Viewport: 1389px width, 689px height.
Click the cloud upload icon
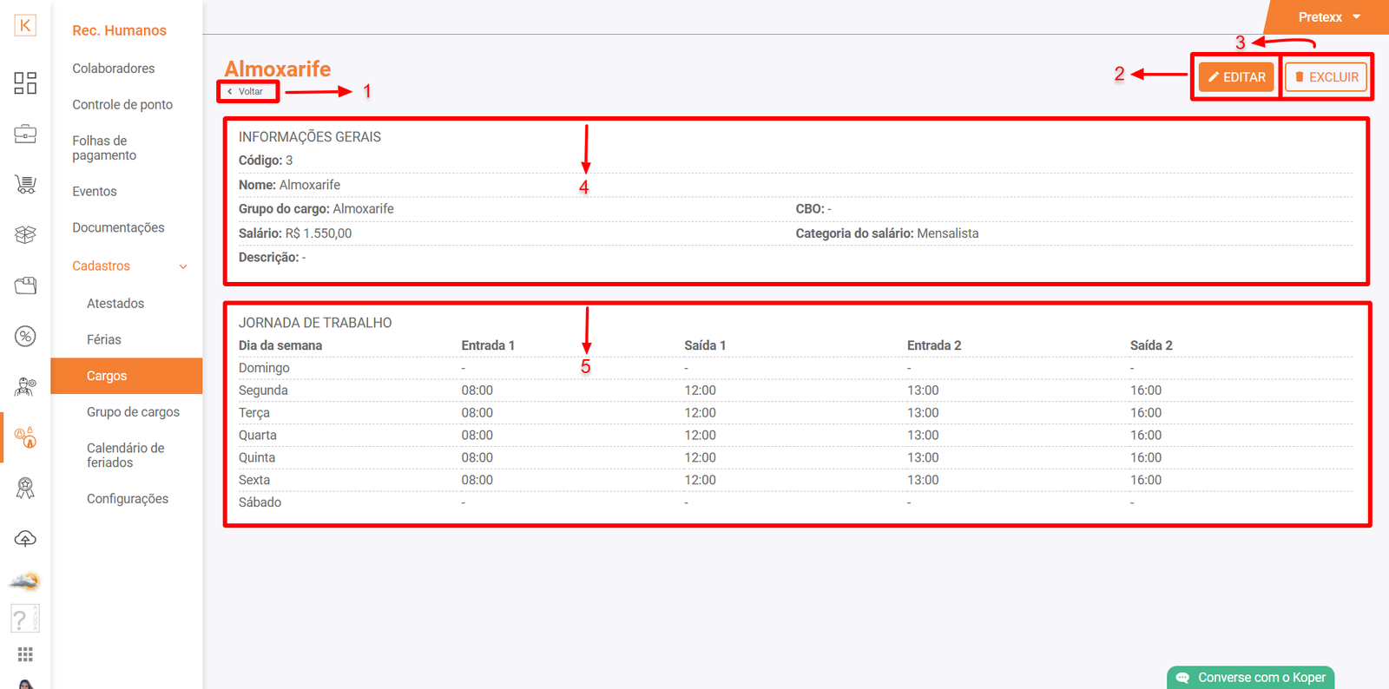pyautogui.click(x=25, y=539)
